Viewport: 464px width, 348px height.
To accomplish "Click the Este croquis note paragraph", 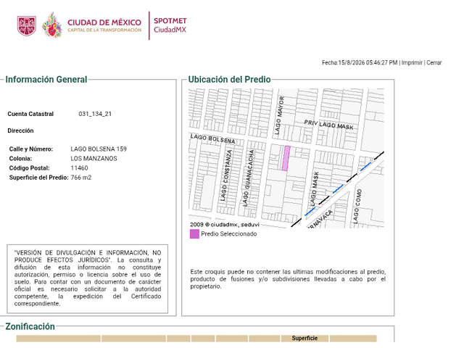I will (288, 279).
